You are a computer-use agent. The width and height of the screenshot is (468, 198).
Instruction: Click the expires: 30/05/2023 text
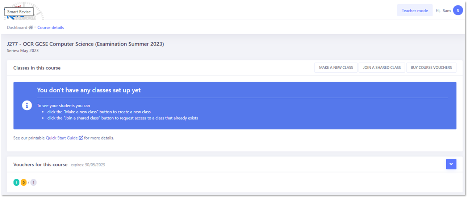[88, 165]
